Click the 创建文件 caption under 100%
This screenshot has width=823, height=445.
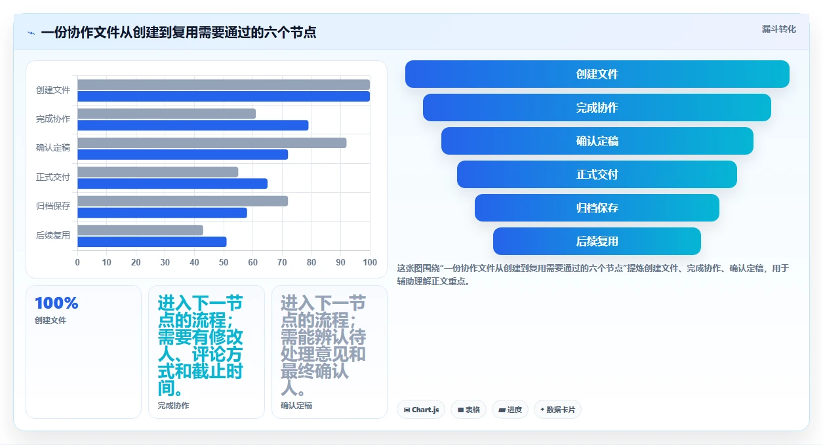click(x=50, y=320)
